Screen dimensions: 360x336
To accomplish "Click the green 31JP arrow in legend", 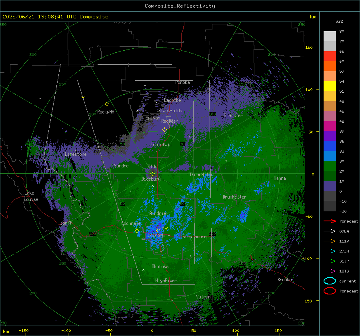I will 330,261.
